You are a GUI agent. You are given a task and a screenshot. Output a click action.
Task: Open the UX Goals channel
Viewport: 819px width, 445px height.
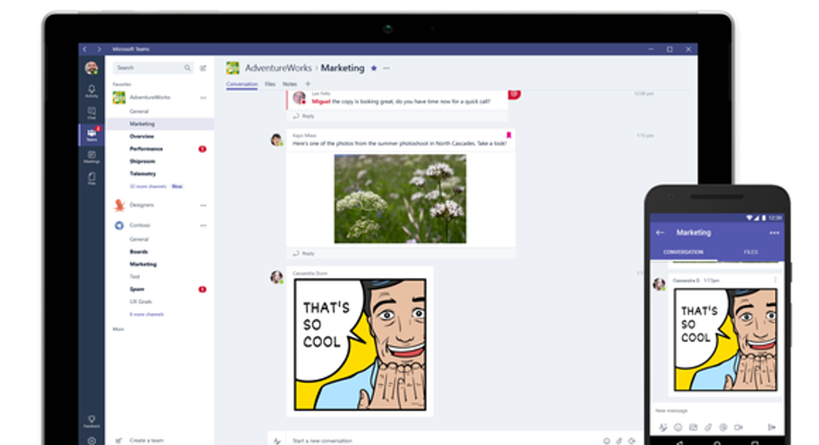tap(141, 302)
